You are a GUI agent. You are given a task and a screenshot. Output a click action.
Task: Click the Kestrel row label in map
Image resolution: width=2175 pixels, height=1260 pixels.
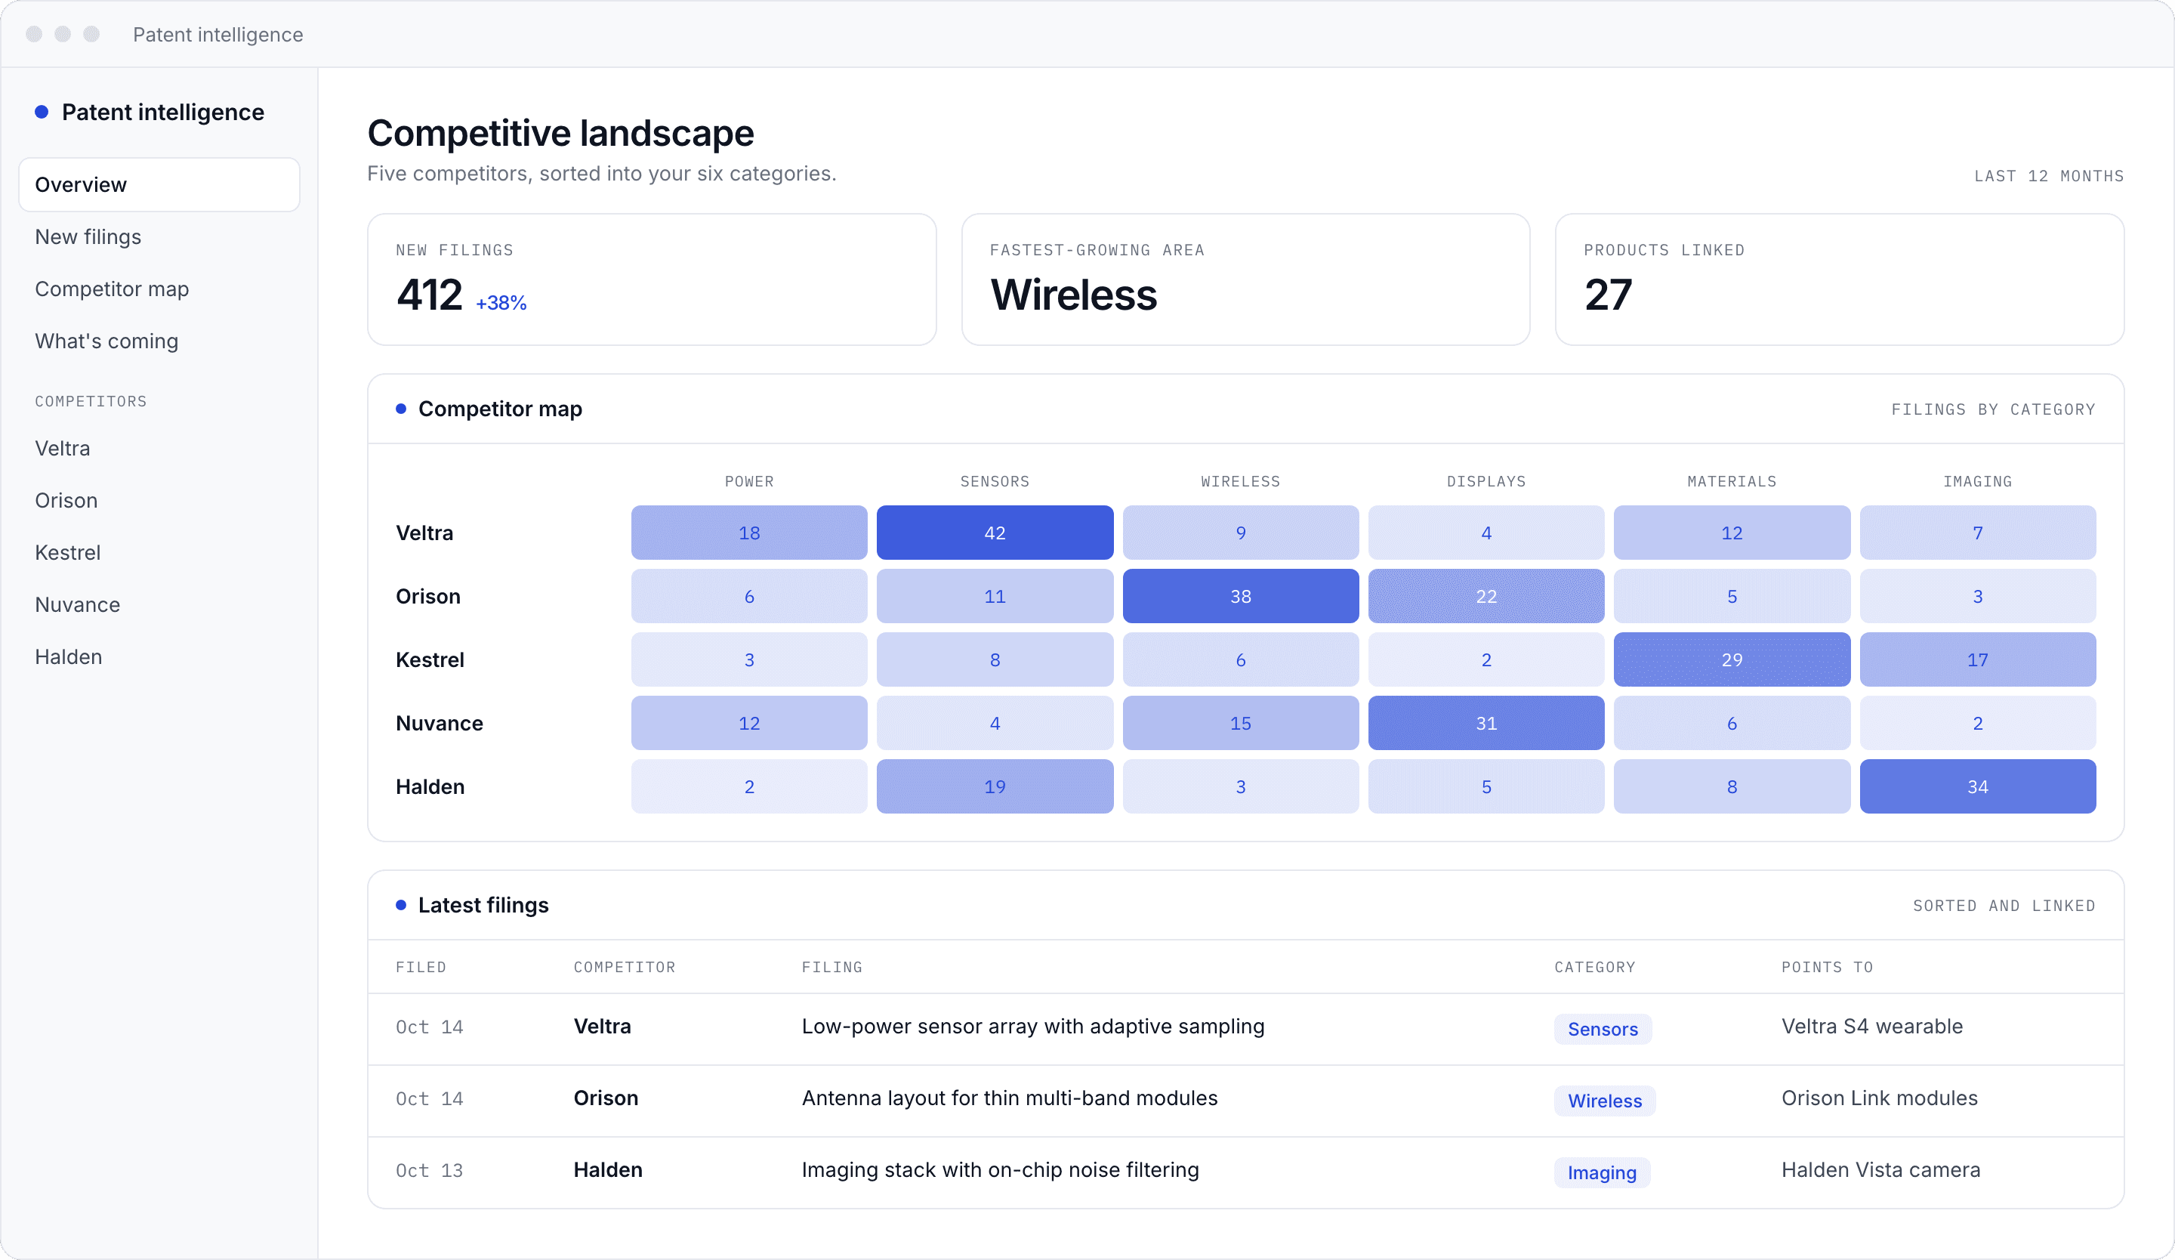[x=430, y=659]
